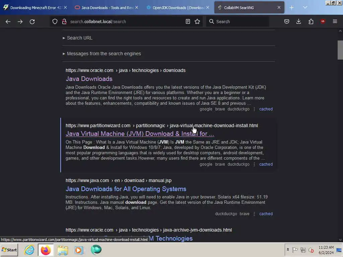Close the OpenJDK Downloads tab
The height and width of the screenshot is (257, 343).
coord(208,8)
